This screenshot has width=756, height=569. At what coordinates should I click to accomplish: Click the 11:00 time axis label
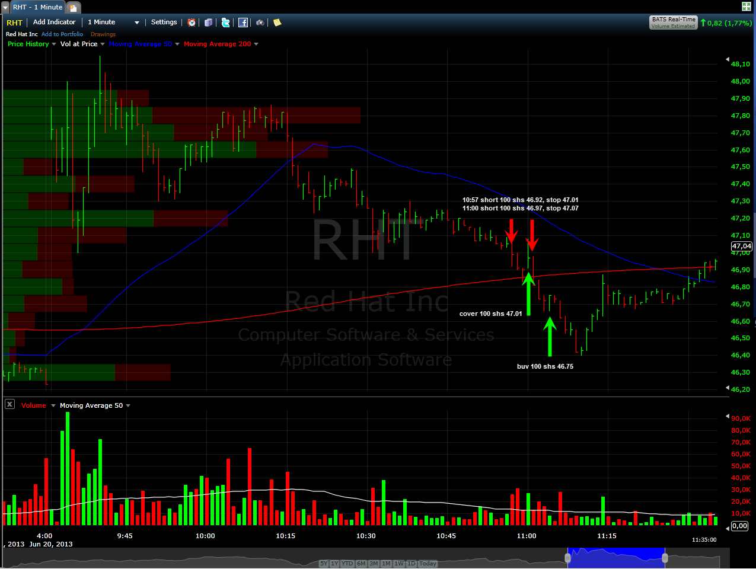pyautogui.click(x=527, y=536)
